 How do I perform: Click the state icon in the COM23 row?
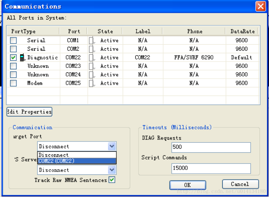(92, 66)
